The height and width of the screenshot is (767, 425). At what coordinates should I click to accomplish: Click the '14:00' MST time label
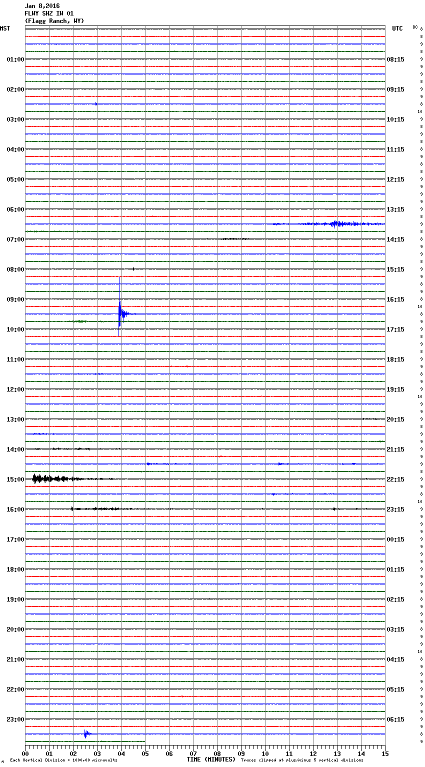(15, 449)
